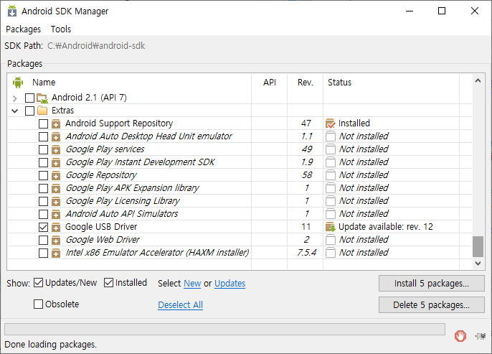
Task: Collapse the Extras tree node
Action: [x=15, y=111]
